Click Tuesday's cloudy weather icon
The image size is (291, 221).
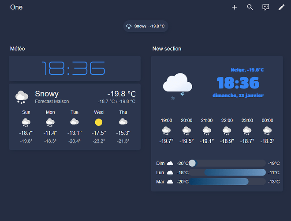coord(75,122)
